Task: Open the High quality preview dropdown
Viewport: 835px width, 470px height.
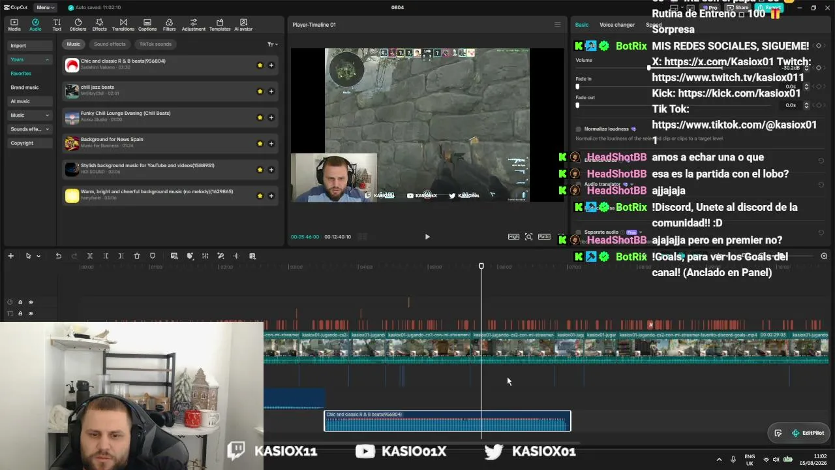Action: coord(513,237)
